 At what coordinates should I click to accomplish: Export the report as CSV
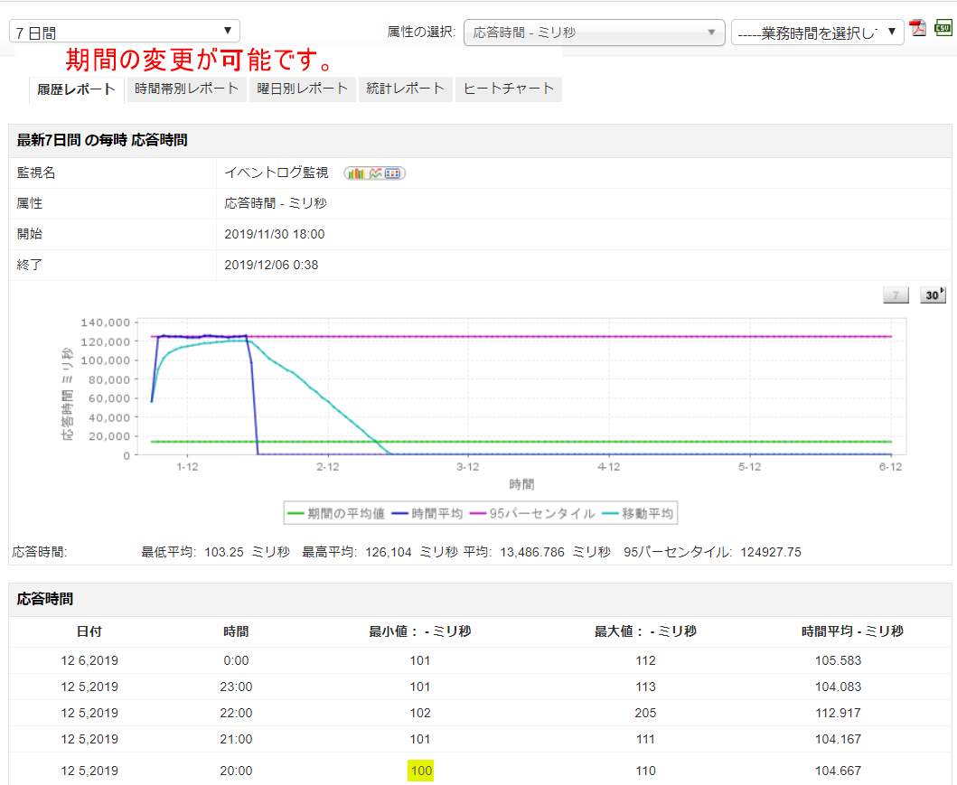943,27
